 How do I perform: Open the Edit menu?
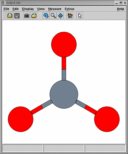coord(16,9)
